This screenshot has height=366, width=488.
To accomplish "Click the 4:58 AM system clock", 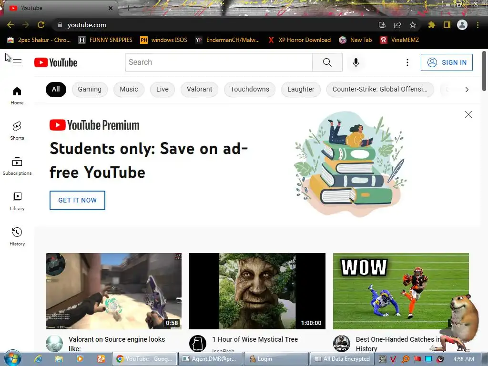I will 464,359.
